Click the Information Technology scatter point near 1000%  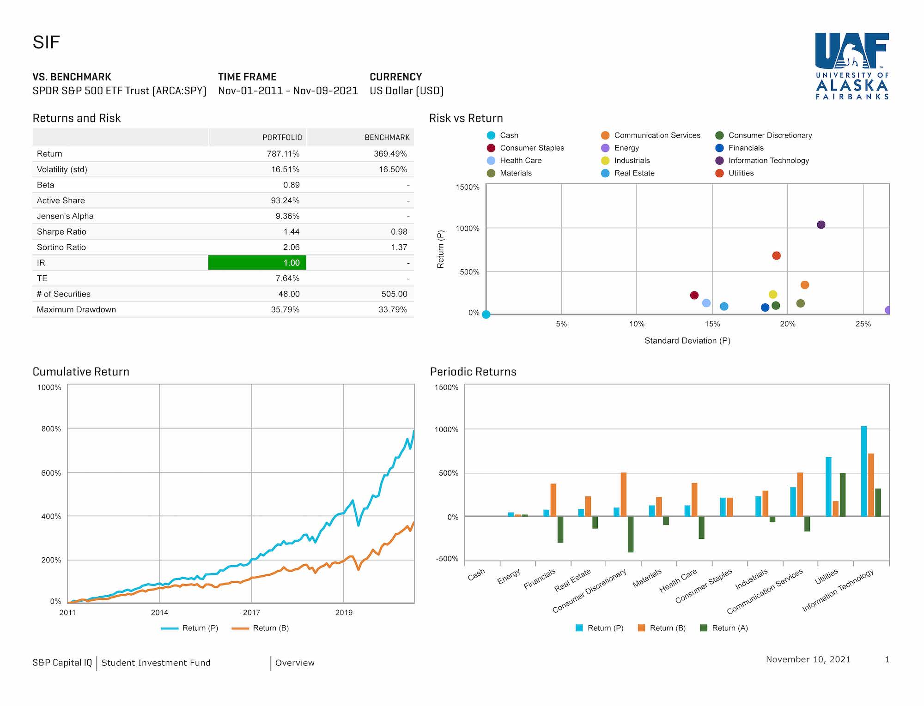point(821,225)
